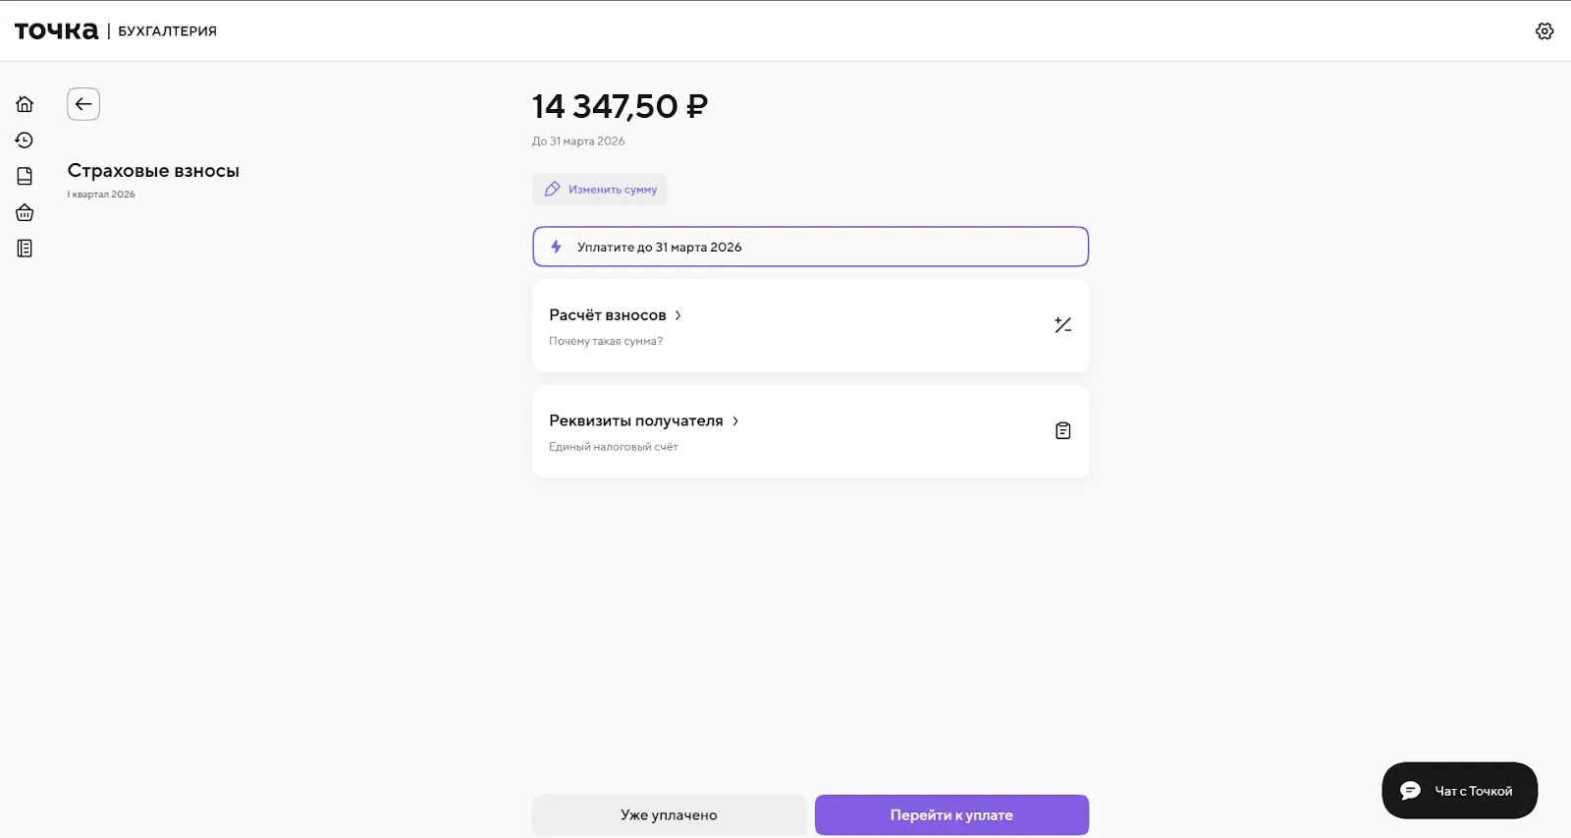This screenshot has width=1571, height=838.
Task: Open Чат с Точкой chat widget
Action: pyautogui.click(x=1459, y=791)
